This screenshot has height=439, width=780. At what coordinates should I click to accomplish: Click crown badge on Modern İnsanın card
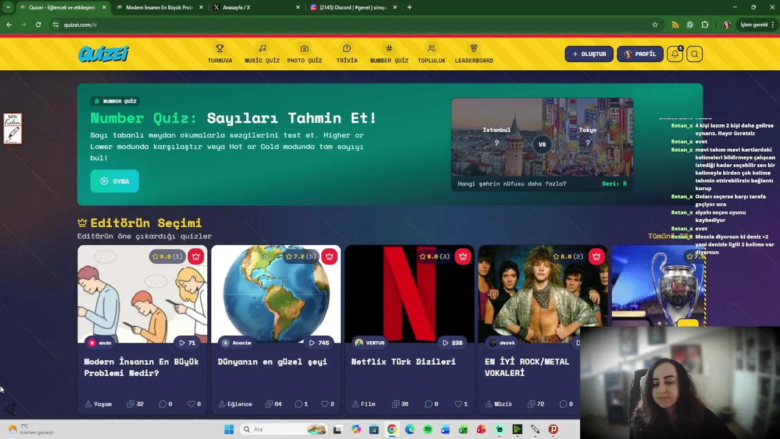coord(196,256)
